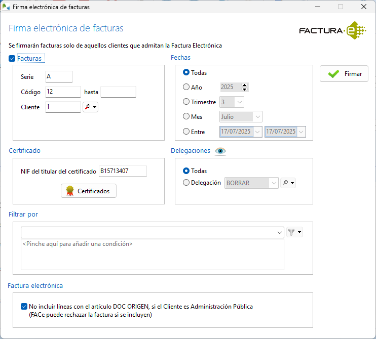Screen dimensions: 376x339
Task: Click the Delegación search magnifier icon
Action: tap(286, 183)
